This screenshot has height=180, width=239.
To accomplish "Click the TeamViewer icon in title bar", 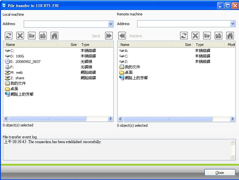I will (x=4, y=5).
